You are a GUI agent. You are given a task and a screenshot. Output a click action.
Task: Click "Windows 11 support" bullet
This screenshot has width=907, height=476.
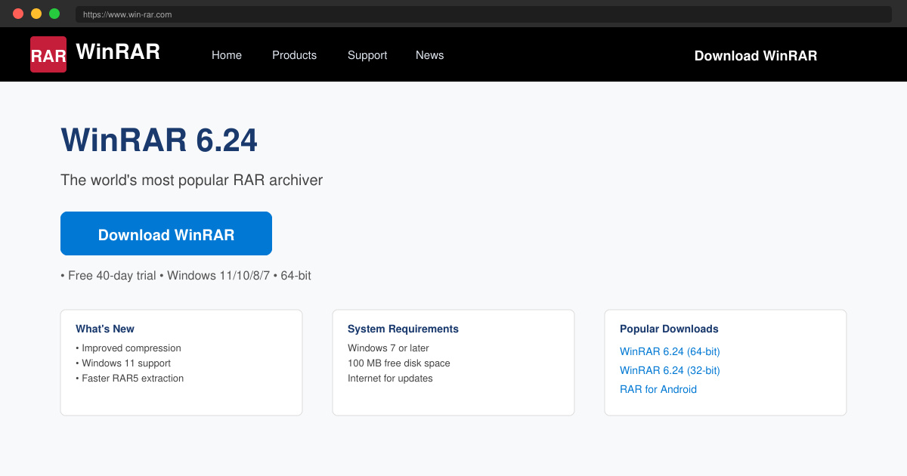pos(123,363)
